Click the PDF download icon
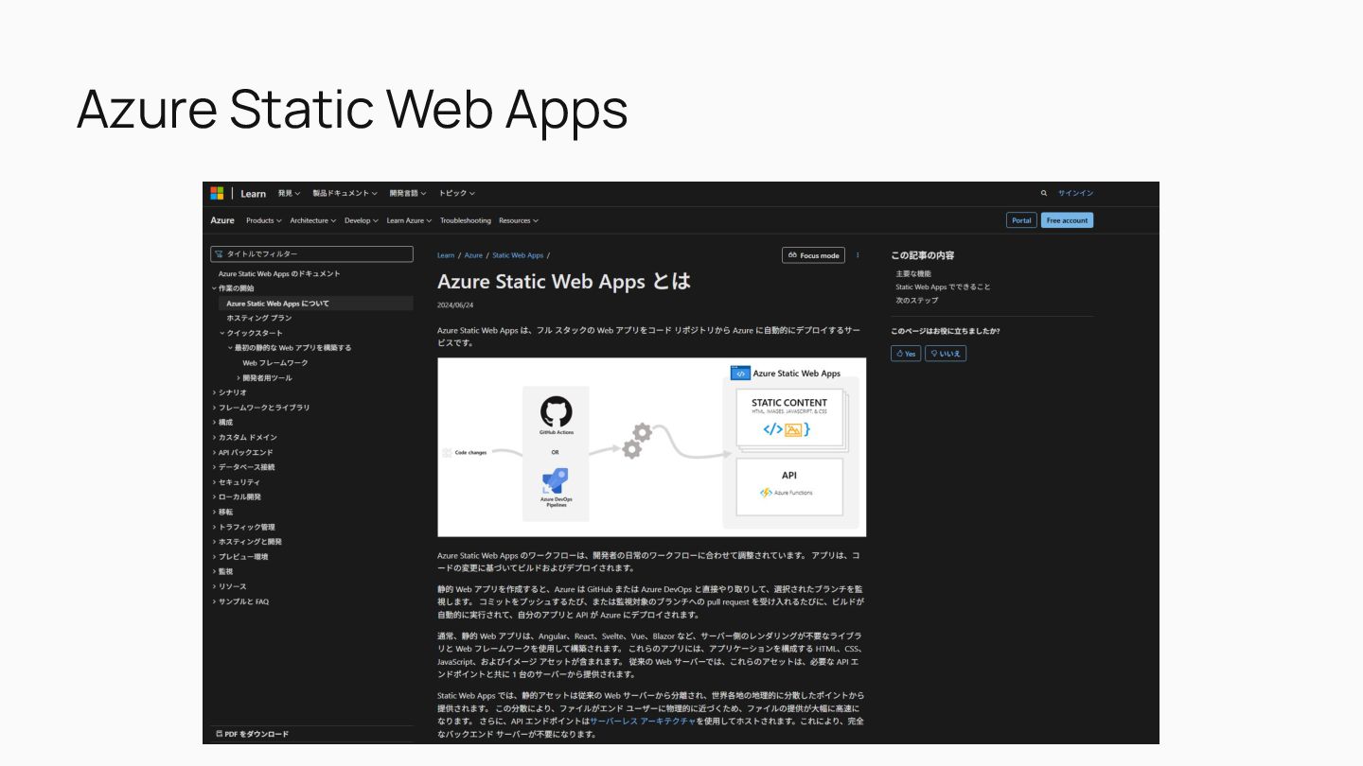Screen dimensions: 1363x766 [220, 734]
